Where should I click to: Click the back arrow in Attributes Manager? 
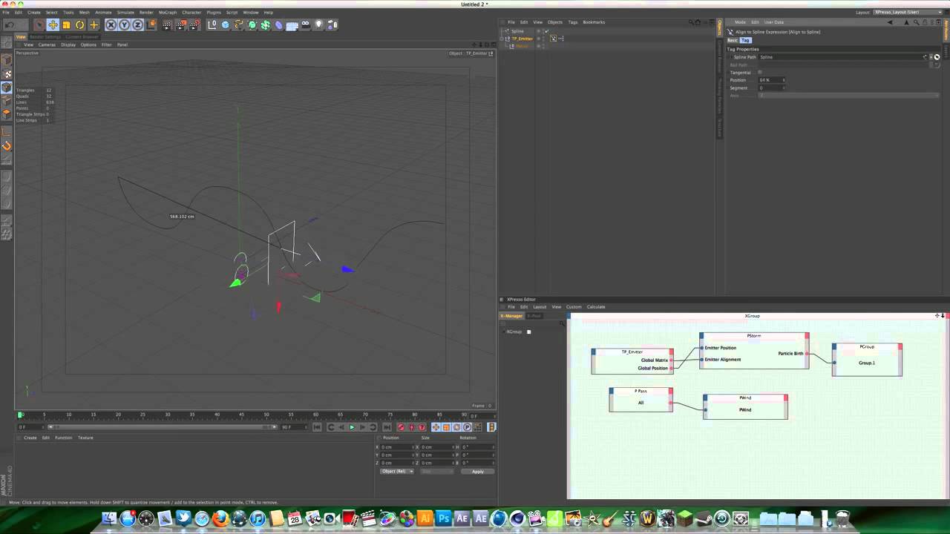[x=889, y=22]
